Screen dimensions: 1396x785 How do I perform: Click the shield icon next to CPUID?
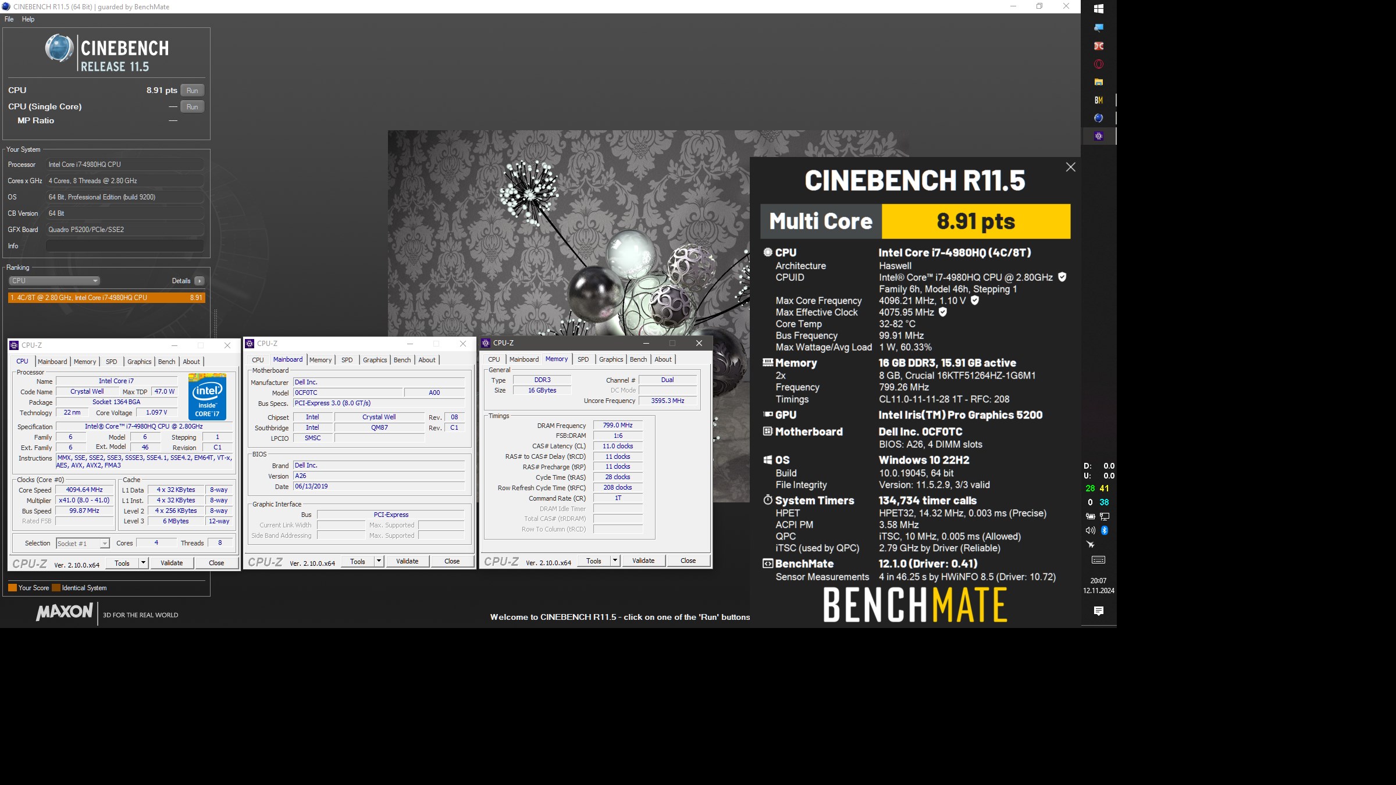pos(1062,277)
